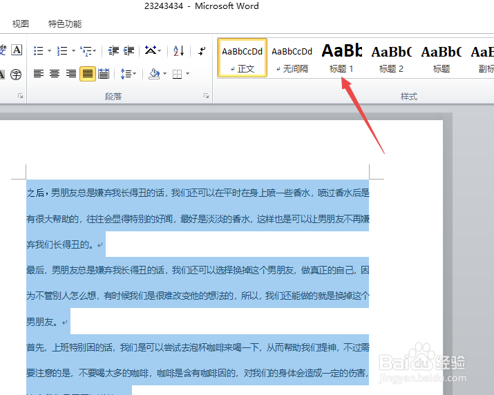
Task: Click the Asian layout character scaling icon
Action: click(x=151, y=50)
